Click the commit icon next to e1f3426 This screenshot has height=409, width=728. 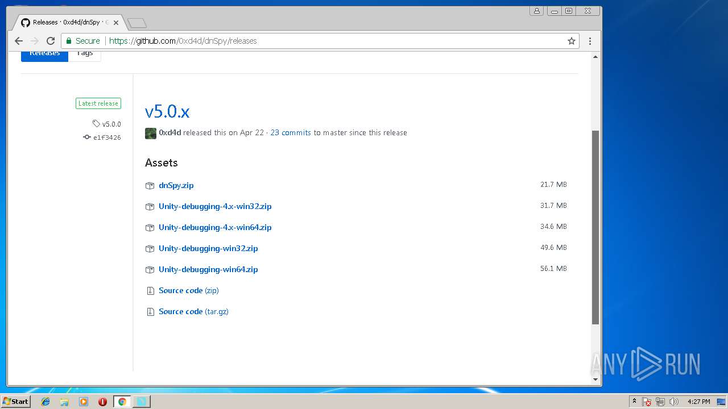[87, 137]
